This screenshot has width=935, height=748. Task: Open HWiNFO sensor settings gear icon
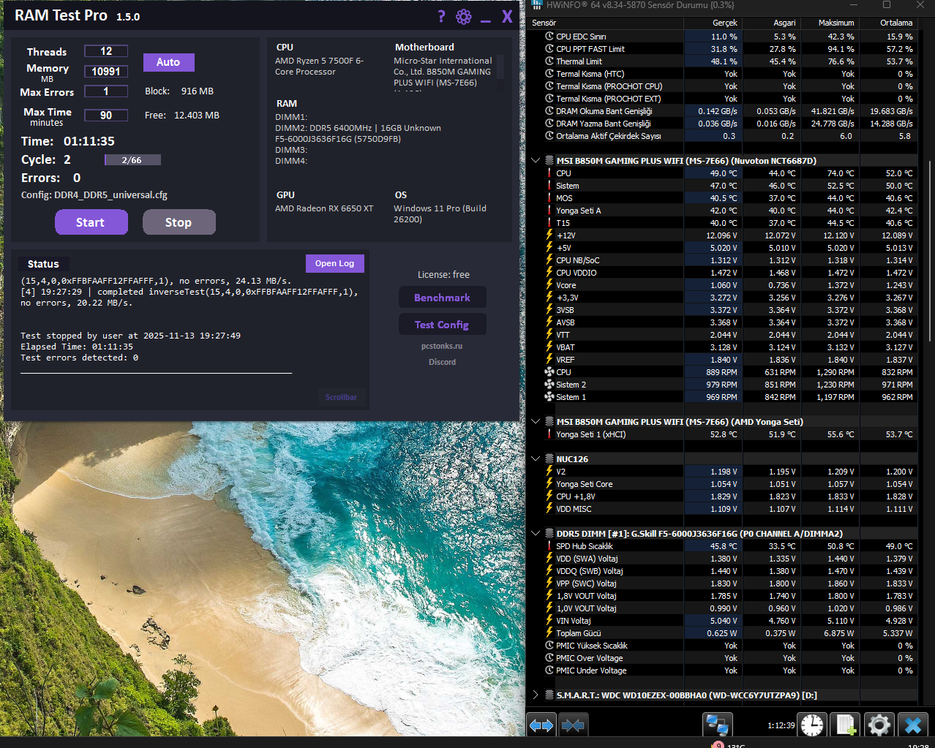point(879,725)
